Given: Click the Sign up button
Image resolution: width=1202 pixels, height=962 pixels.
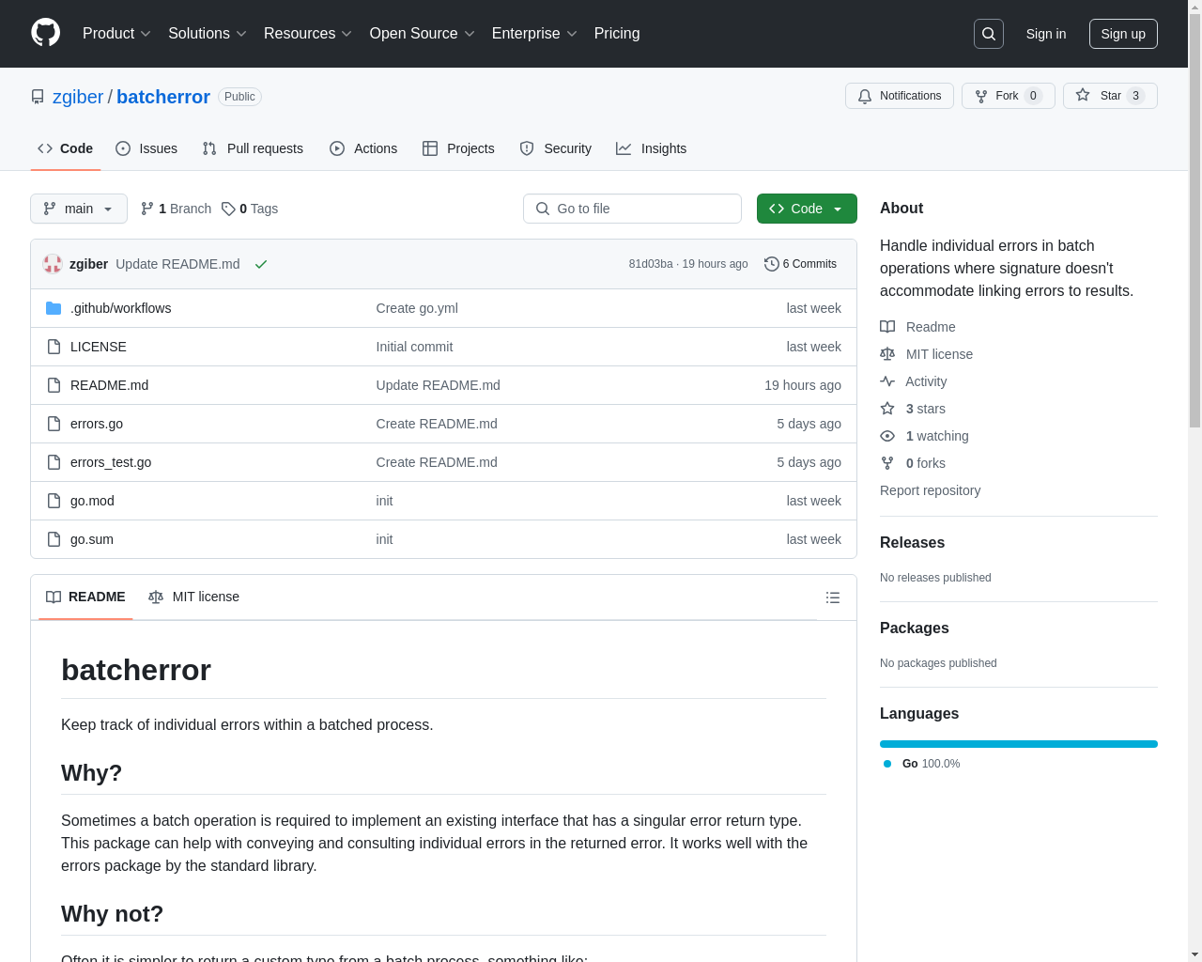Looking at the screenshot, I should pyautogui.click(x=1123, y=34).
